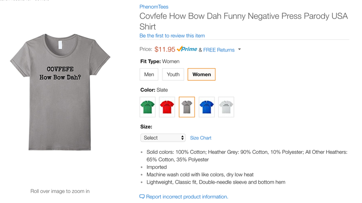Open the Size Select dropdown
Image resolution: width=362 pixels, height=203 pixels.
coord(163,138)
